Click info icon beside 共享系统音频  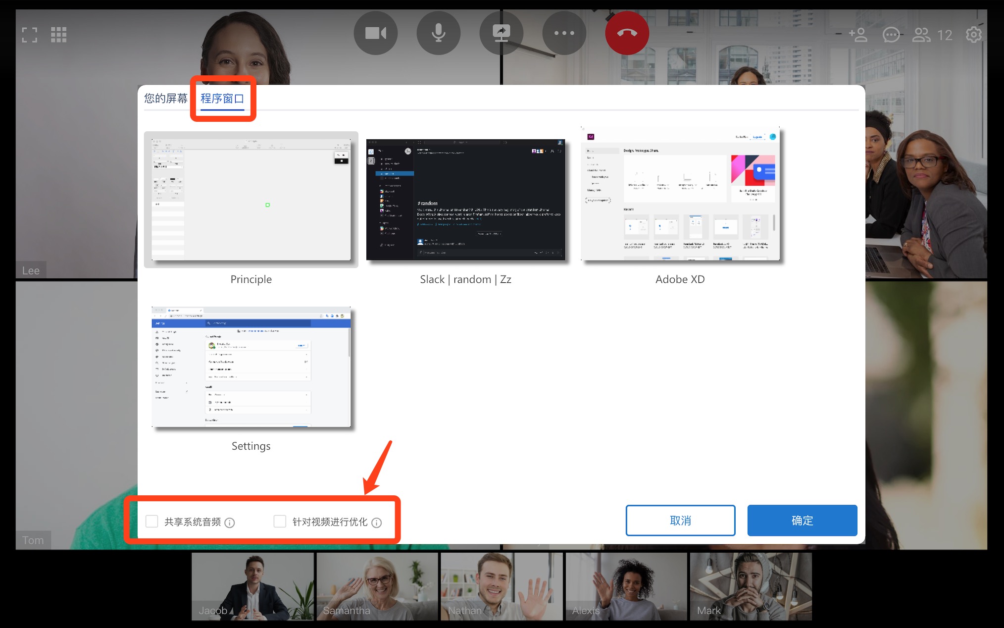(230, 523)
